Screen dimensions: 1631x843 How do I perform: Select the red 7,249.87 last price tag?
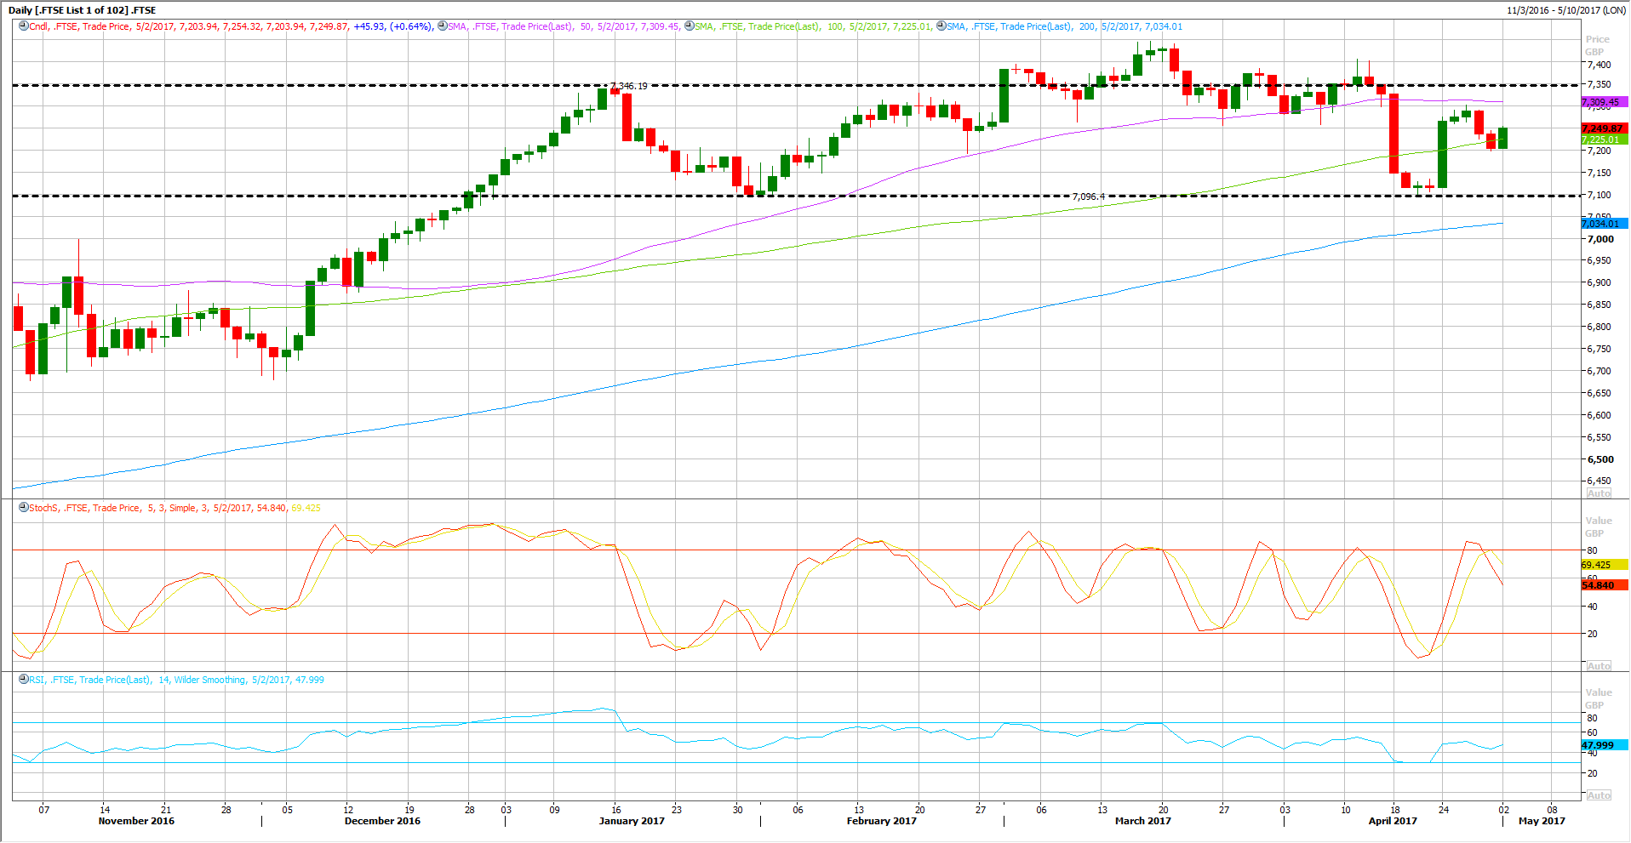(x=1603, y=128)
